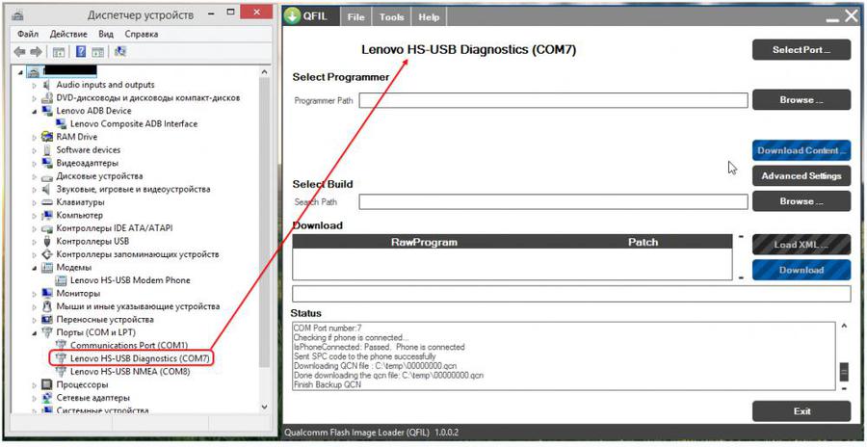Click the DVD-дисководы category icon
Image resolution: width=867 pixels, height=447 pixels.
(47, 98)
